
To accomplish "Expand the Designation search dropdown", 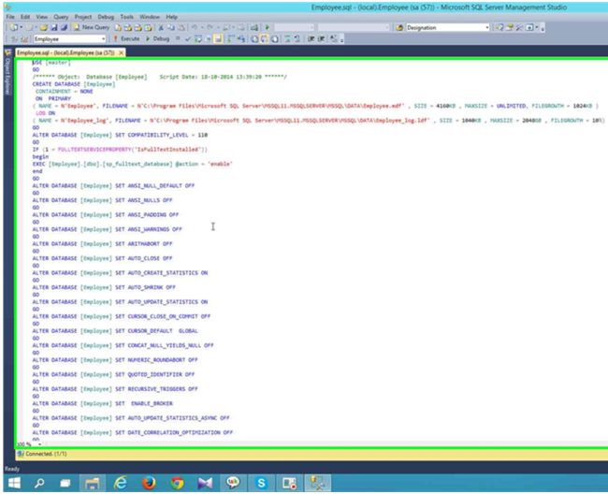I will pos(487,28).
